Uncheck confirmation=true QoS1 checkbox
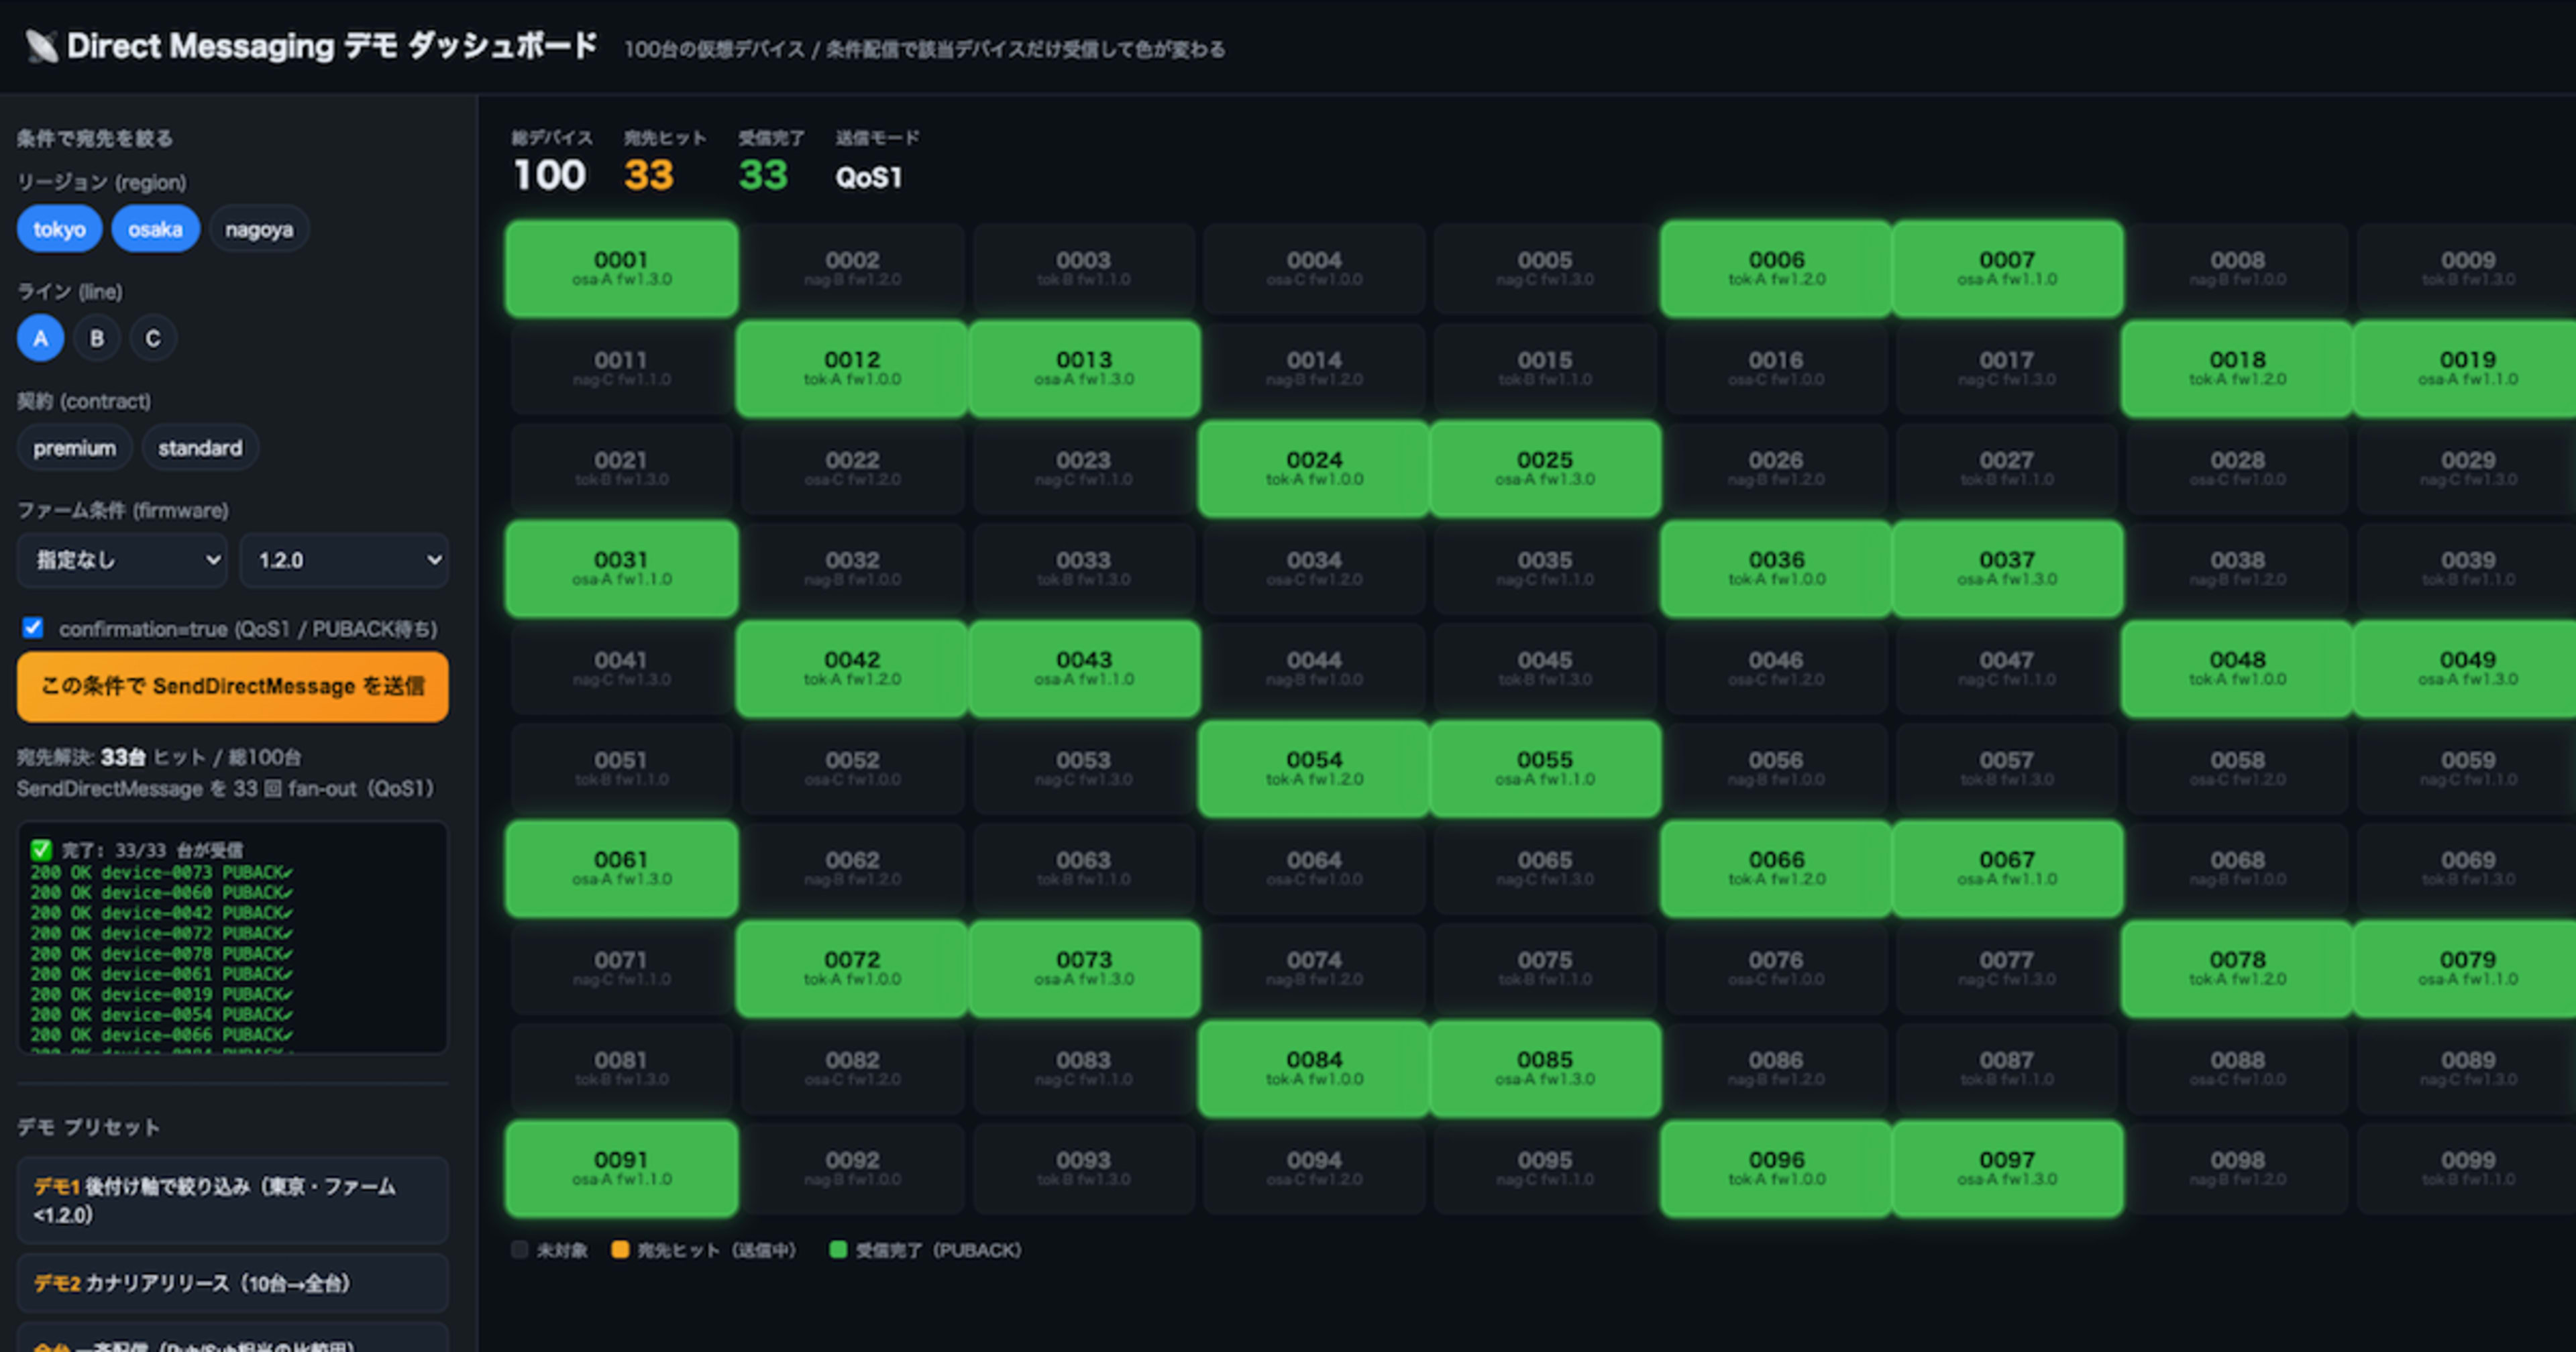2576x1352 pixels. (x=33, y=628)
